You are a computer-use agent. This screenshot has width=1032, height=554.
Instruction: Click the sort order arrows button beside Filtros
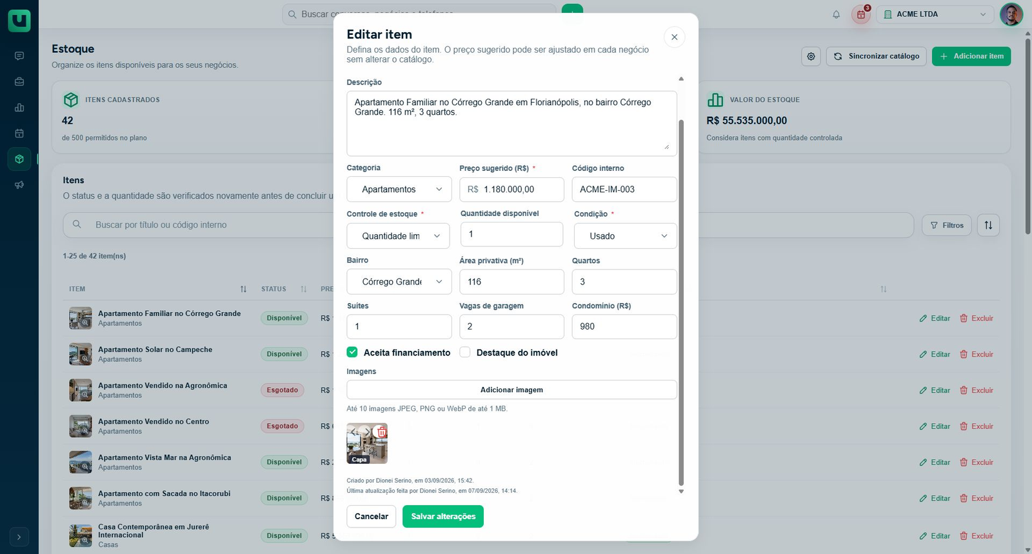tap(988, 225)
